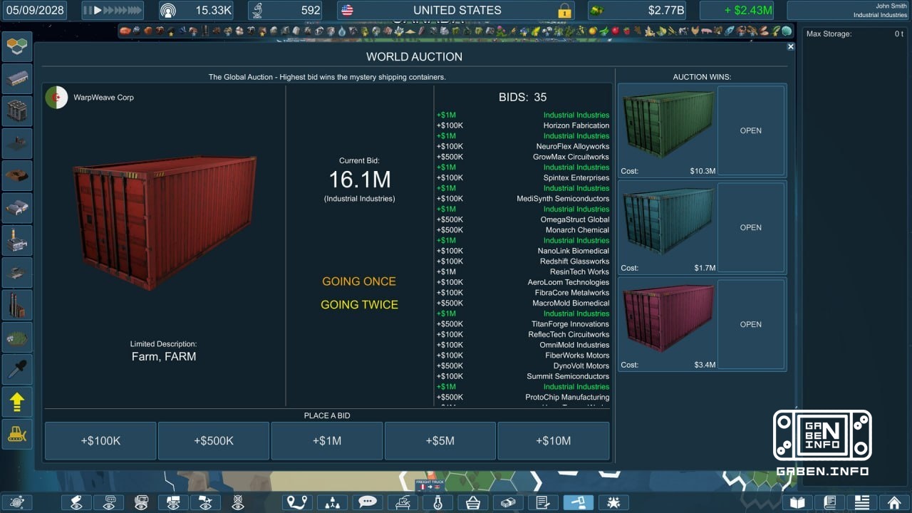The height and width of the screenshot is (513, 912).
Task: Open the cash finance icon in bottom bar
Action: point(507,502)
